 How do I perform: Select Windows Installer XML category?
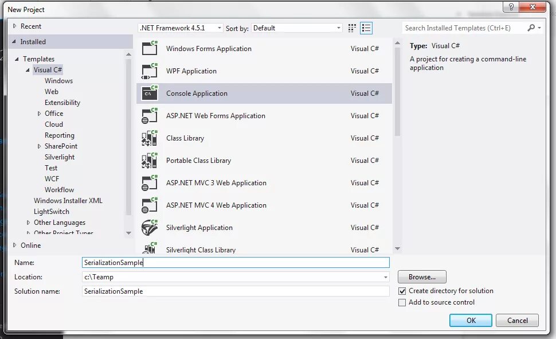[68, 201]
